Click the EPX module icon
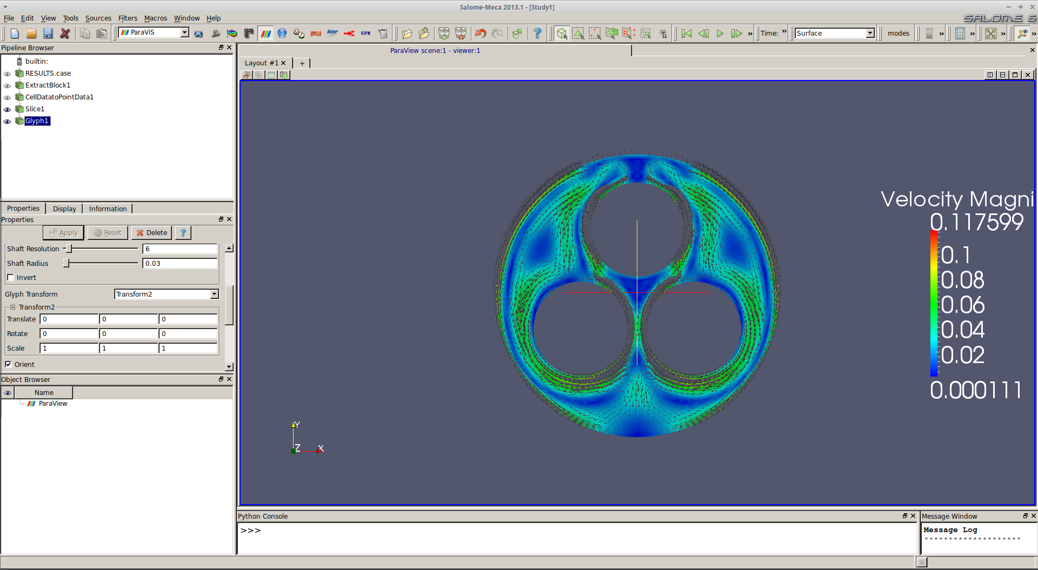 (x=366, y=33)
